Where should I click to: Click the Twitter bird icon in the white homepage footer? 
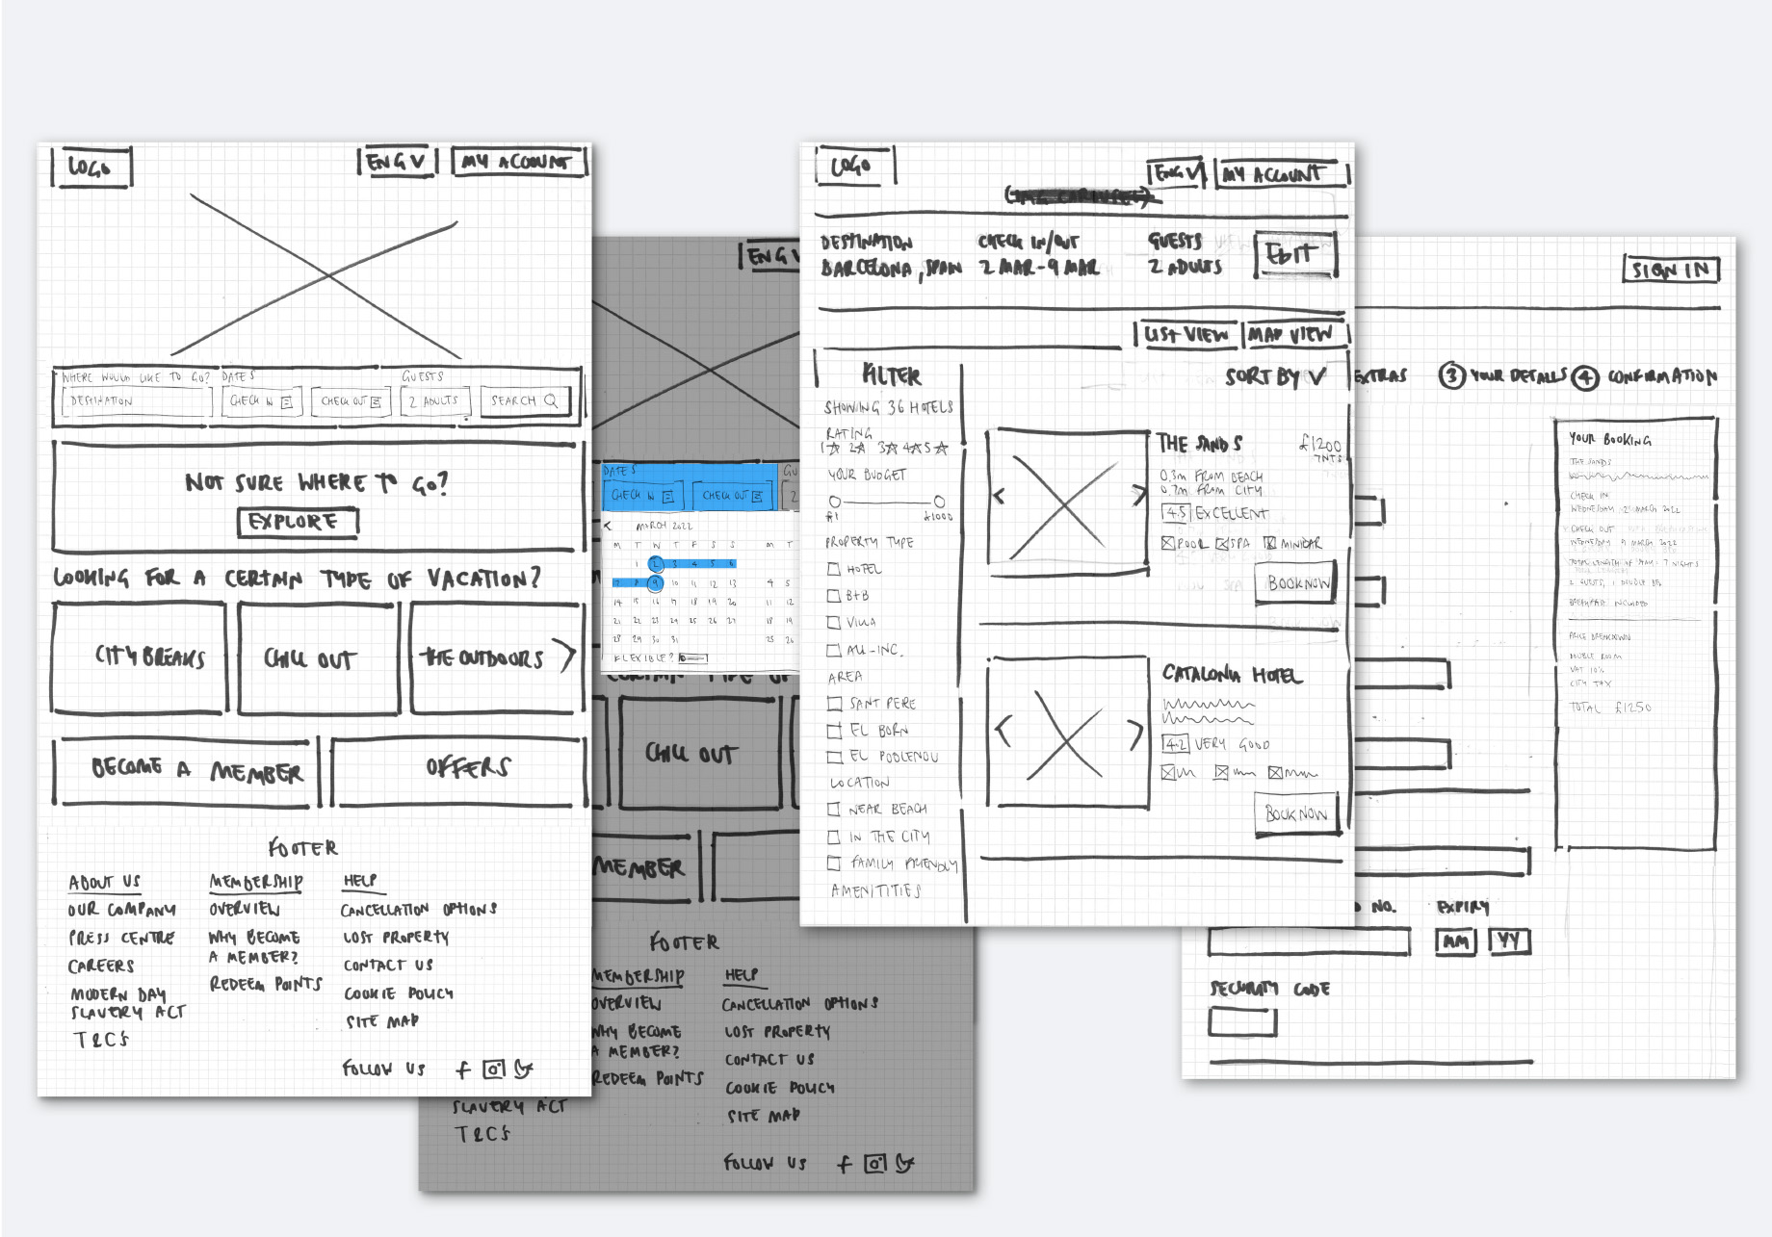point(523,1069)
